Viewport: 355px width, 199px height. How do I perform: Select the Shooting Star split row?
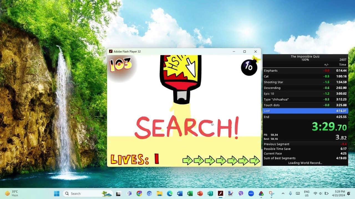tap(305, 82)
